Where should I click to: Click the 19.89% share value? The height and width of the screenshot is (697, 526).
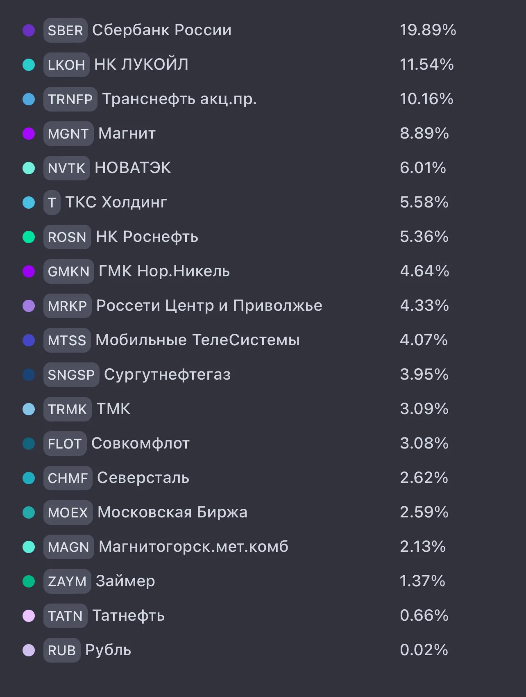428,30
